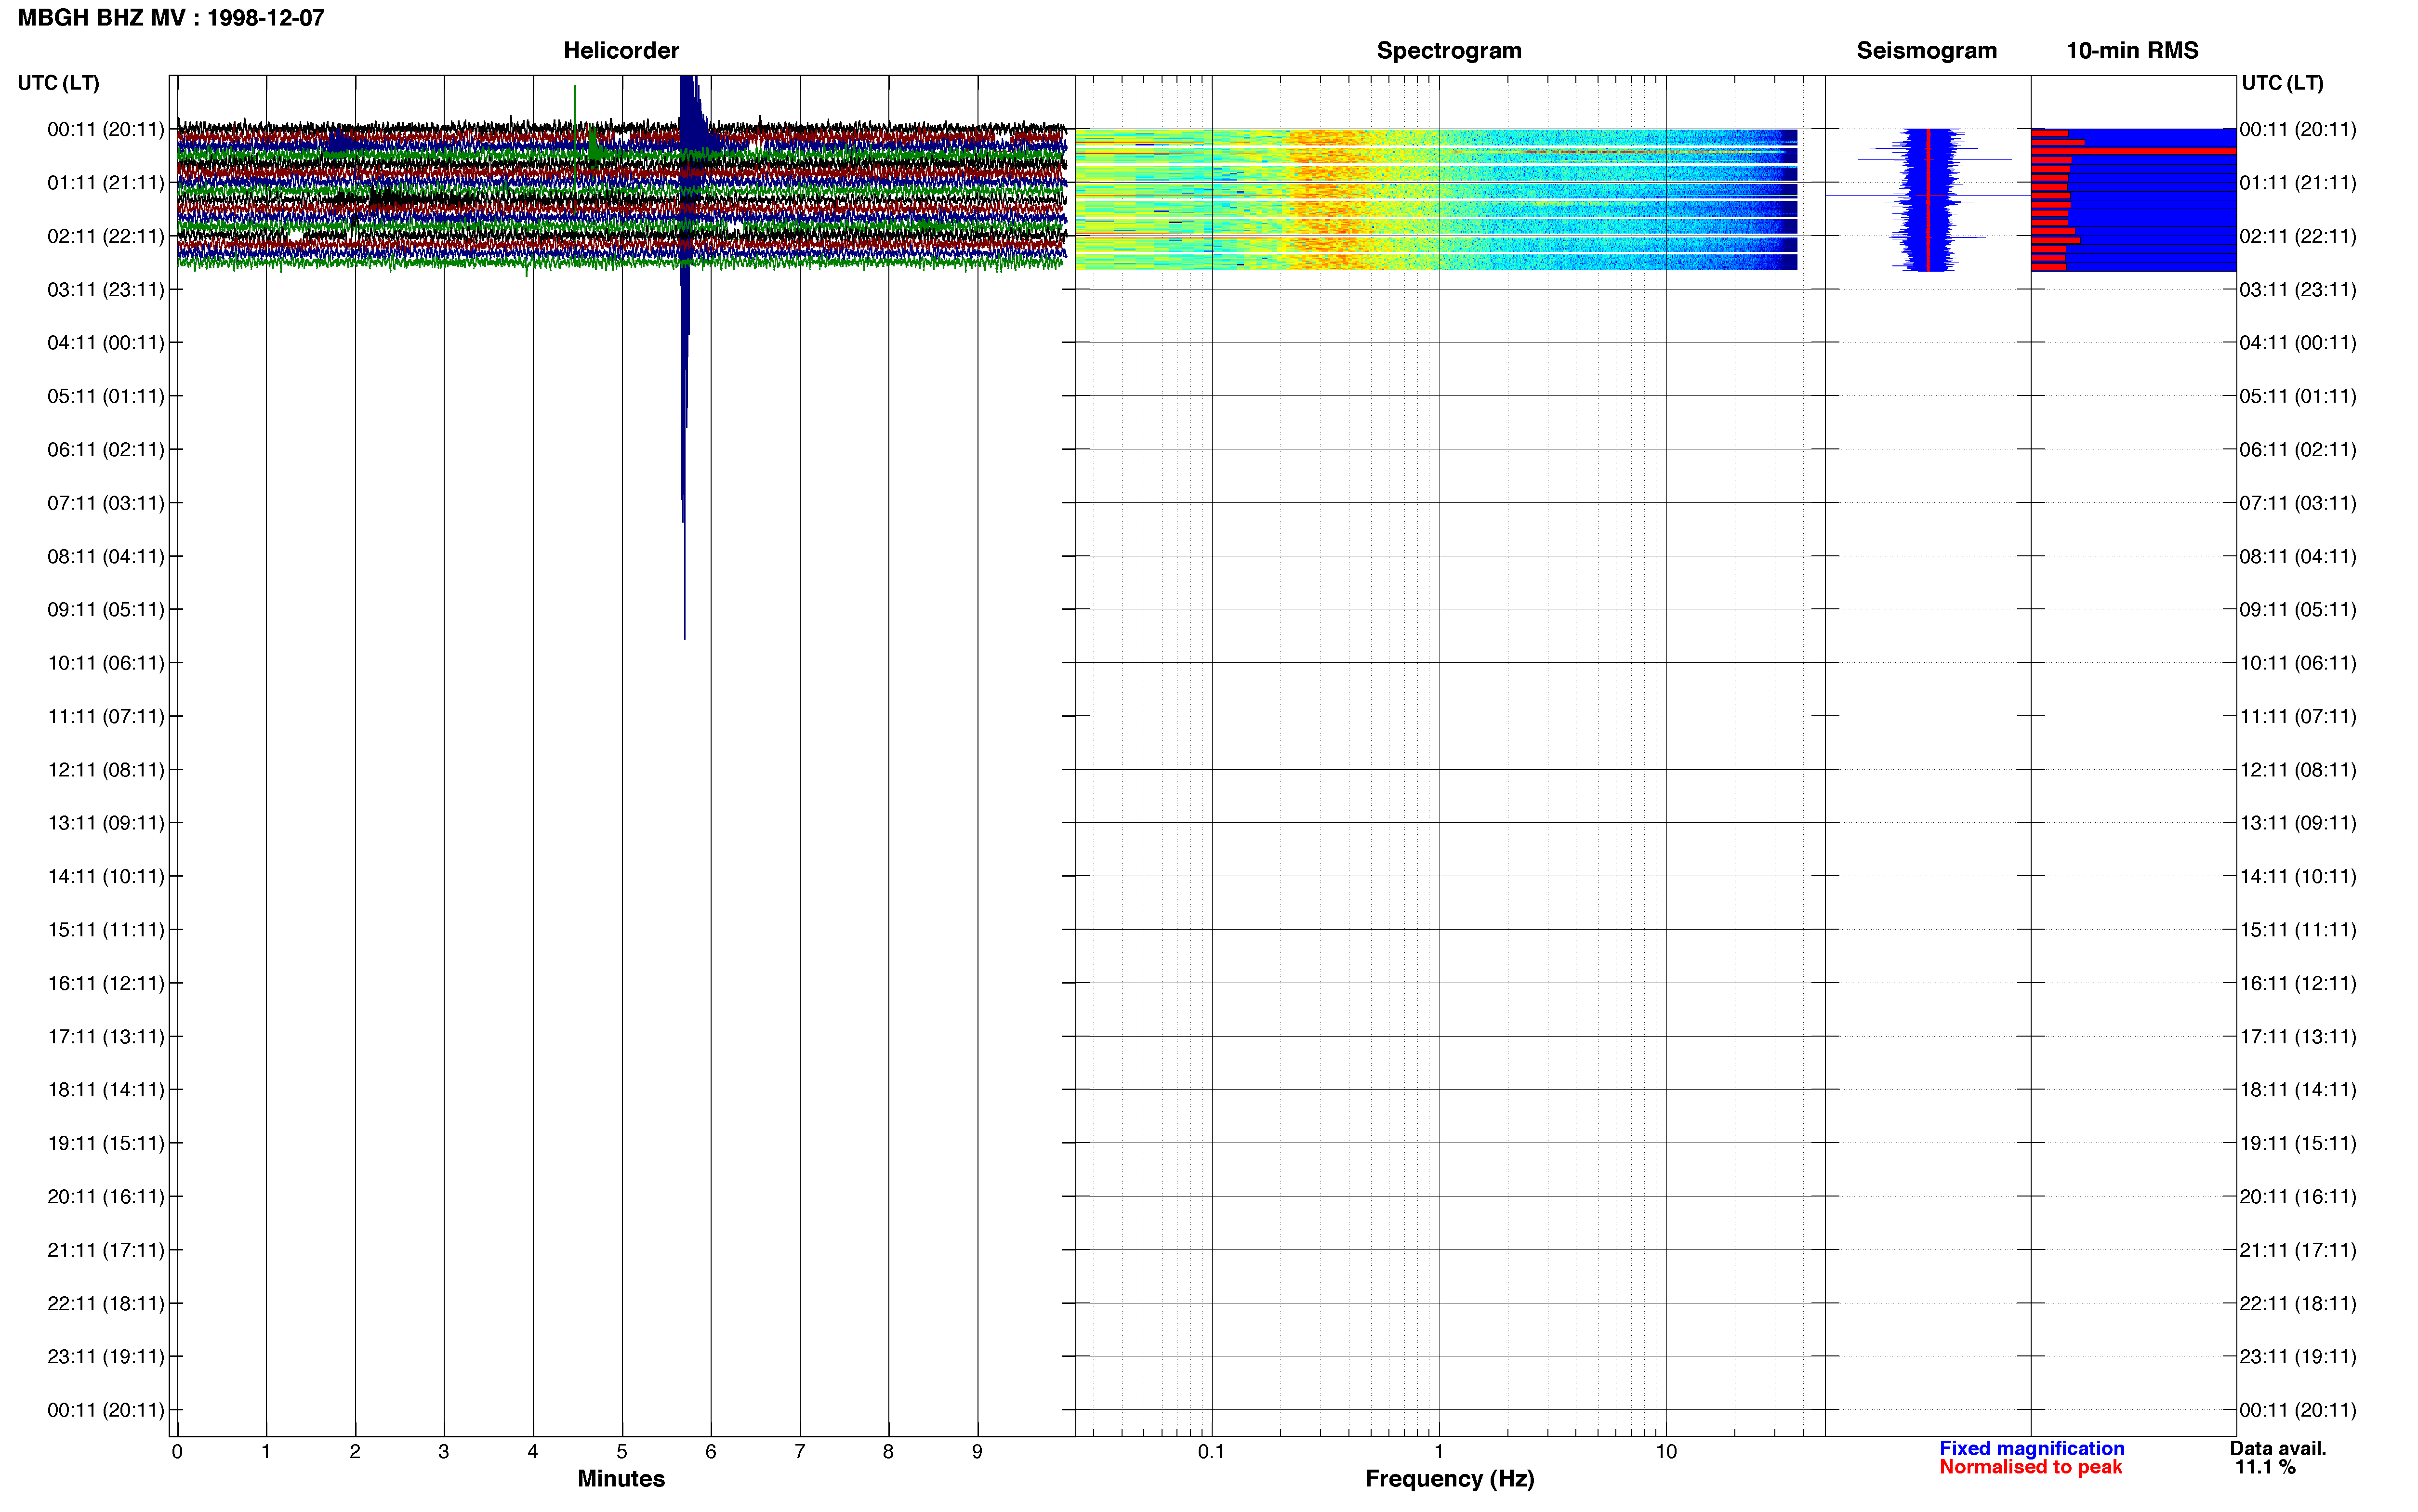Click the '1' tick on Frequency axis
The width and height of the screenshot is (2418, 1512).
[x=1439, y=1451]
